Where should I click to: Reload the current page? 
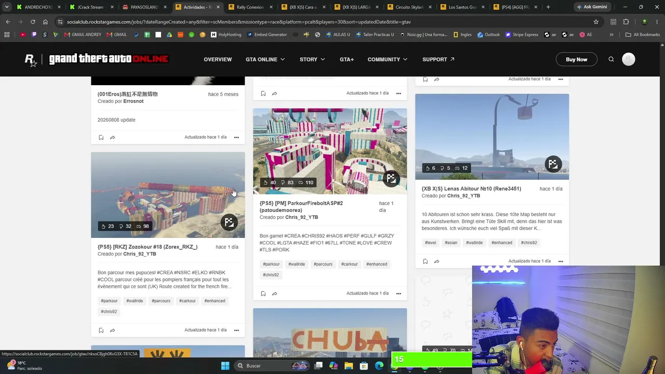[x=33, y=22]
